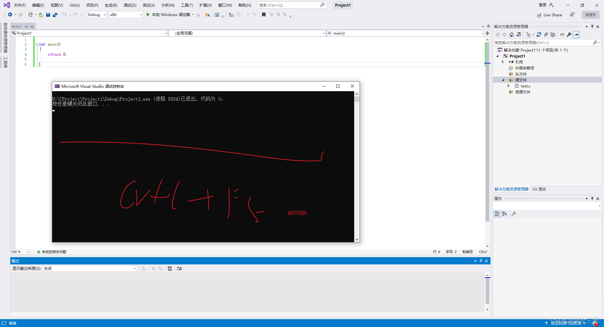Collapse the 源文件 folder in Solution Explorer
The image size is (604, 327).
point(503,80)
